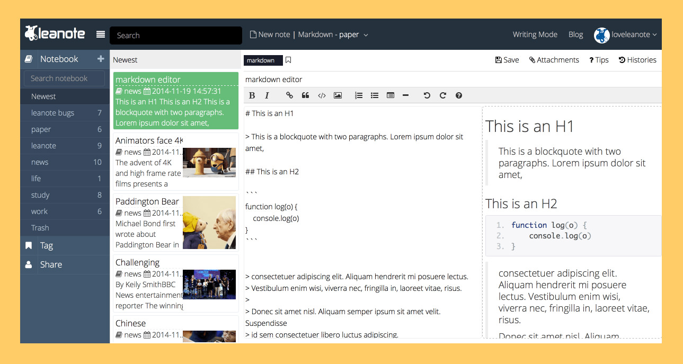
Task: Apply bold formatting in editor toolbar
Action: coord(252,95)
